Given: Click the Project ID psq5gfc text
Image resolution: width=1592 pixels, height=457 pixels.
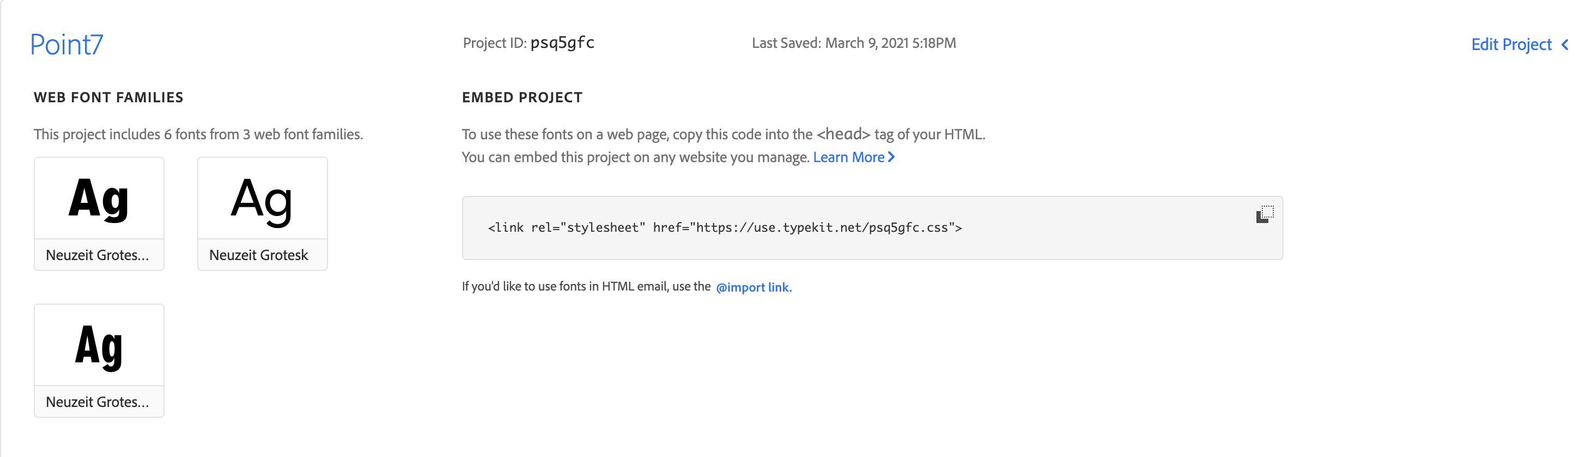Looking at the screenshot, I should [x=528, y=42].
